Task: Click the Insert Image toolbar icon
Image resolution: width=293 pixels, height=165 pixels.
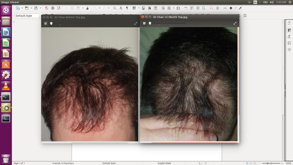Action: [x=144, y=8]
